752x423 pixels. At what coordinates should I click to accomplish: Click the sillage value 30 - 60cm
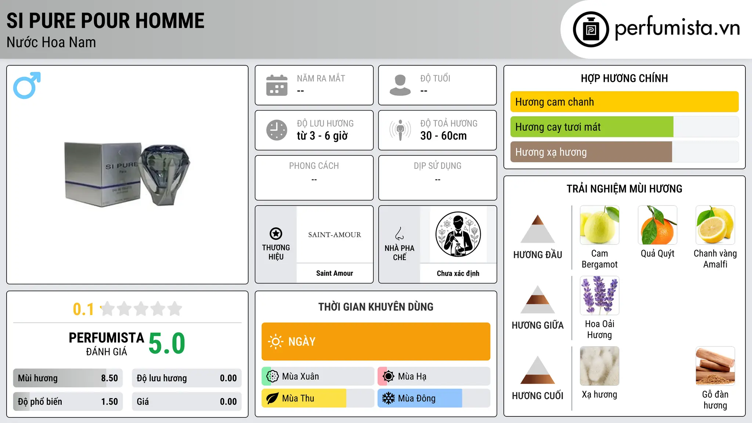(x=444, y=136)
